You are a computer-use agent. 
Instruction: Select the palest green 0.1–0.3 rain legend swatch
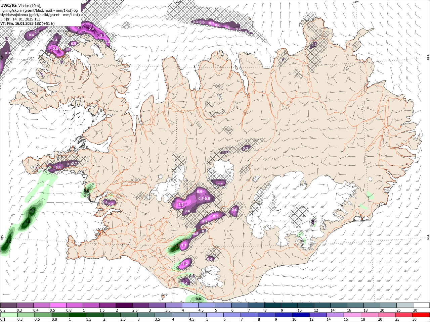pos(8,315)
